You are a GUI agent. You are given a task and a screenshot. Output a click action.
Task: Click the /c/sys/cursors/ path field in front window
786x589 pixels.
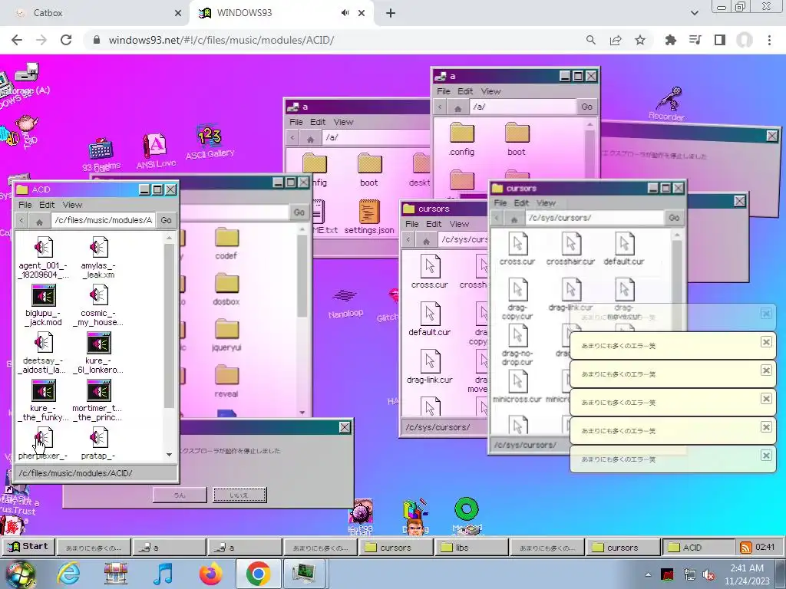(x=595, y=217)
